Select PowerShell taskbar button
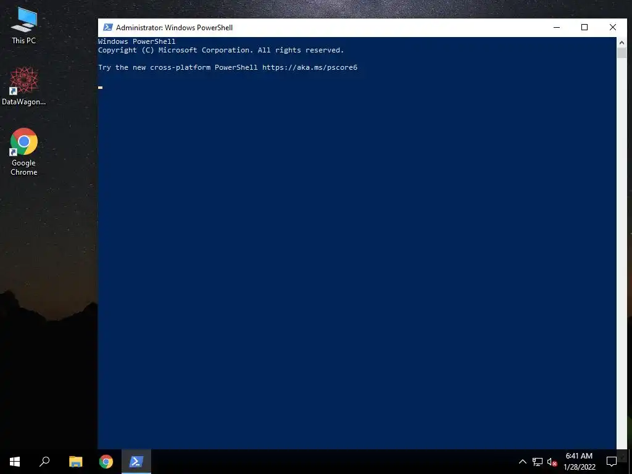The width and height of the screenshot is (632, 474). click(136, 462)
